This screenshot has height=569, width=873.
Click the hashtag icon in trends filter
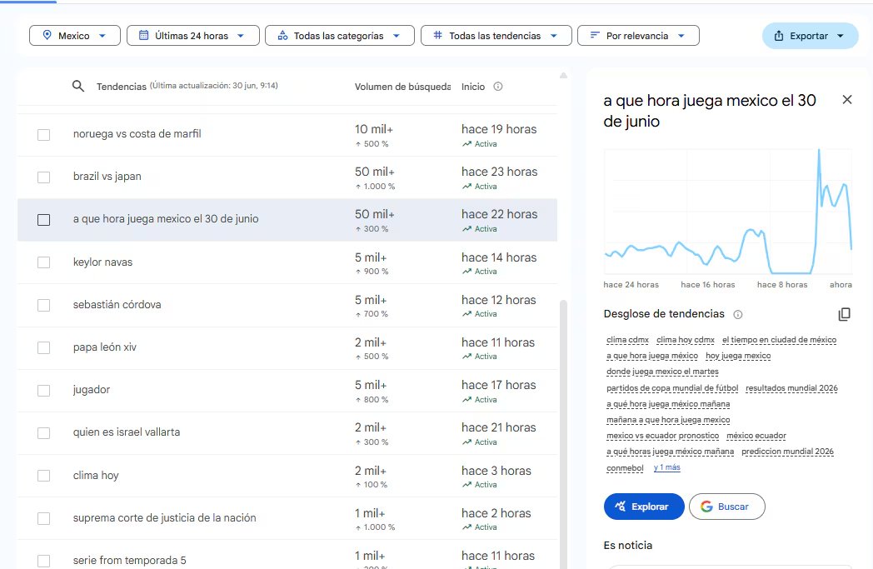click(x=437, y=35)
